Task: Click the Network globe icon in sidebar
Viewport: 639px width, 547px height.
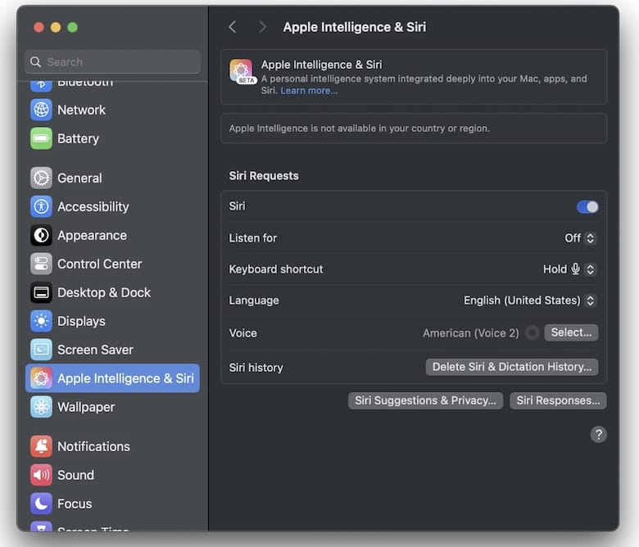Action: coord(41,110)
